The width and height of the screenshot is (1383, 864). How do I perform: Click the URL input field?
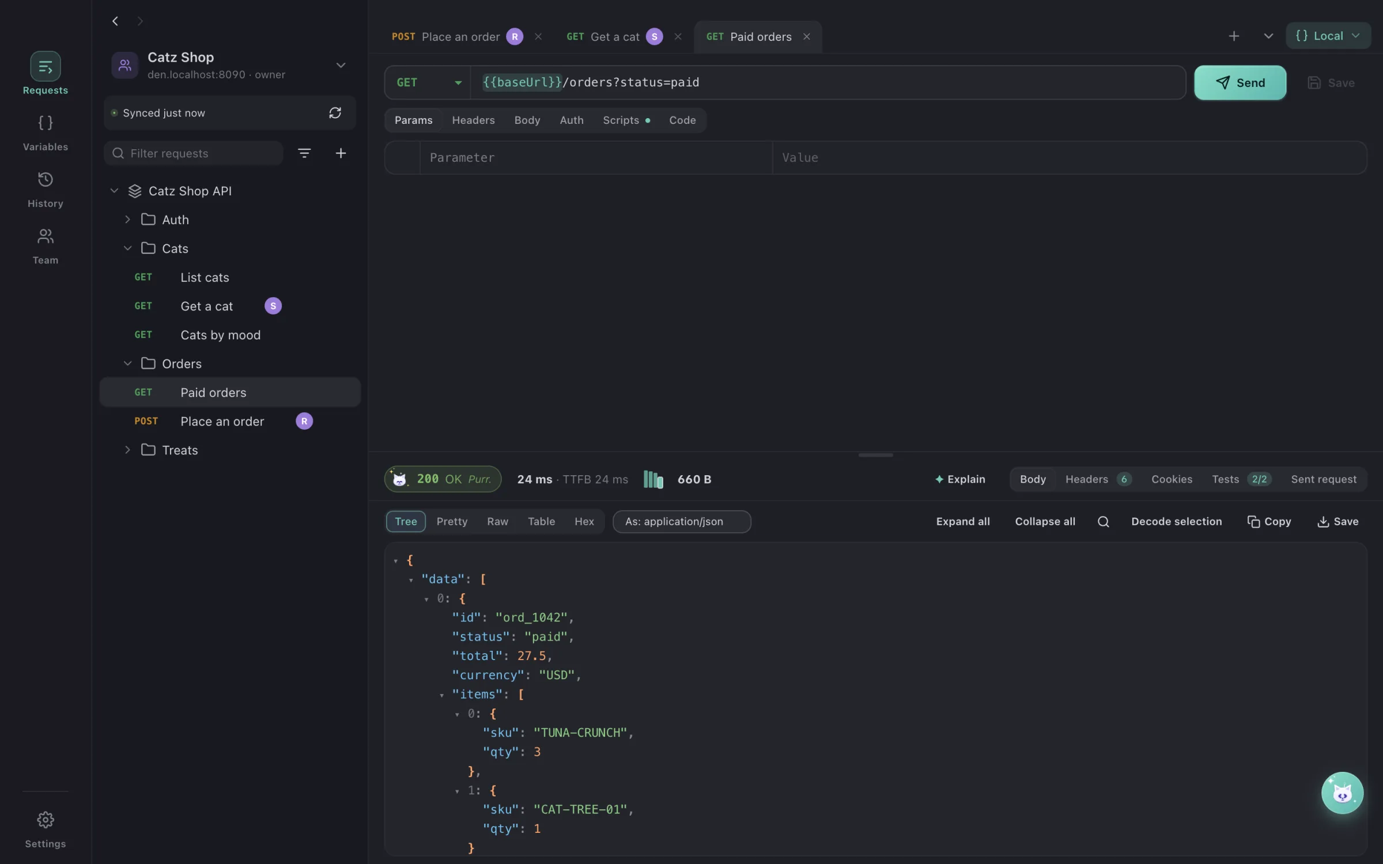[x=827, y=82]
